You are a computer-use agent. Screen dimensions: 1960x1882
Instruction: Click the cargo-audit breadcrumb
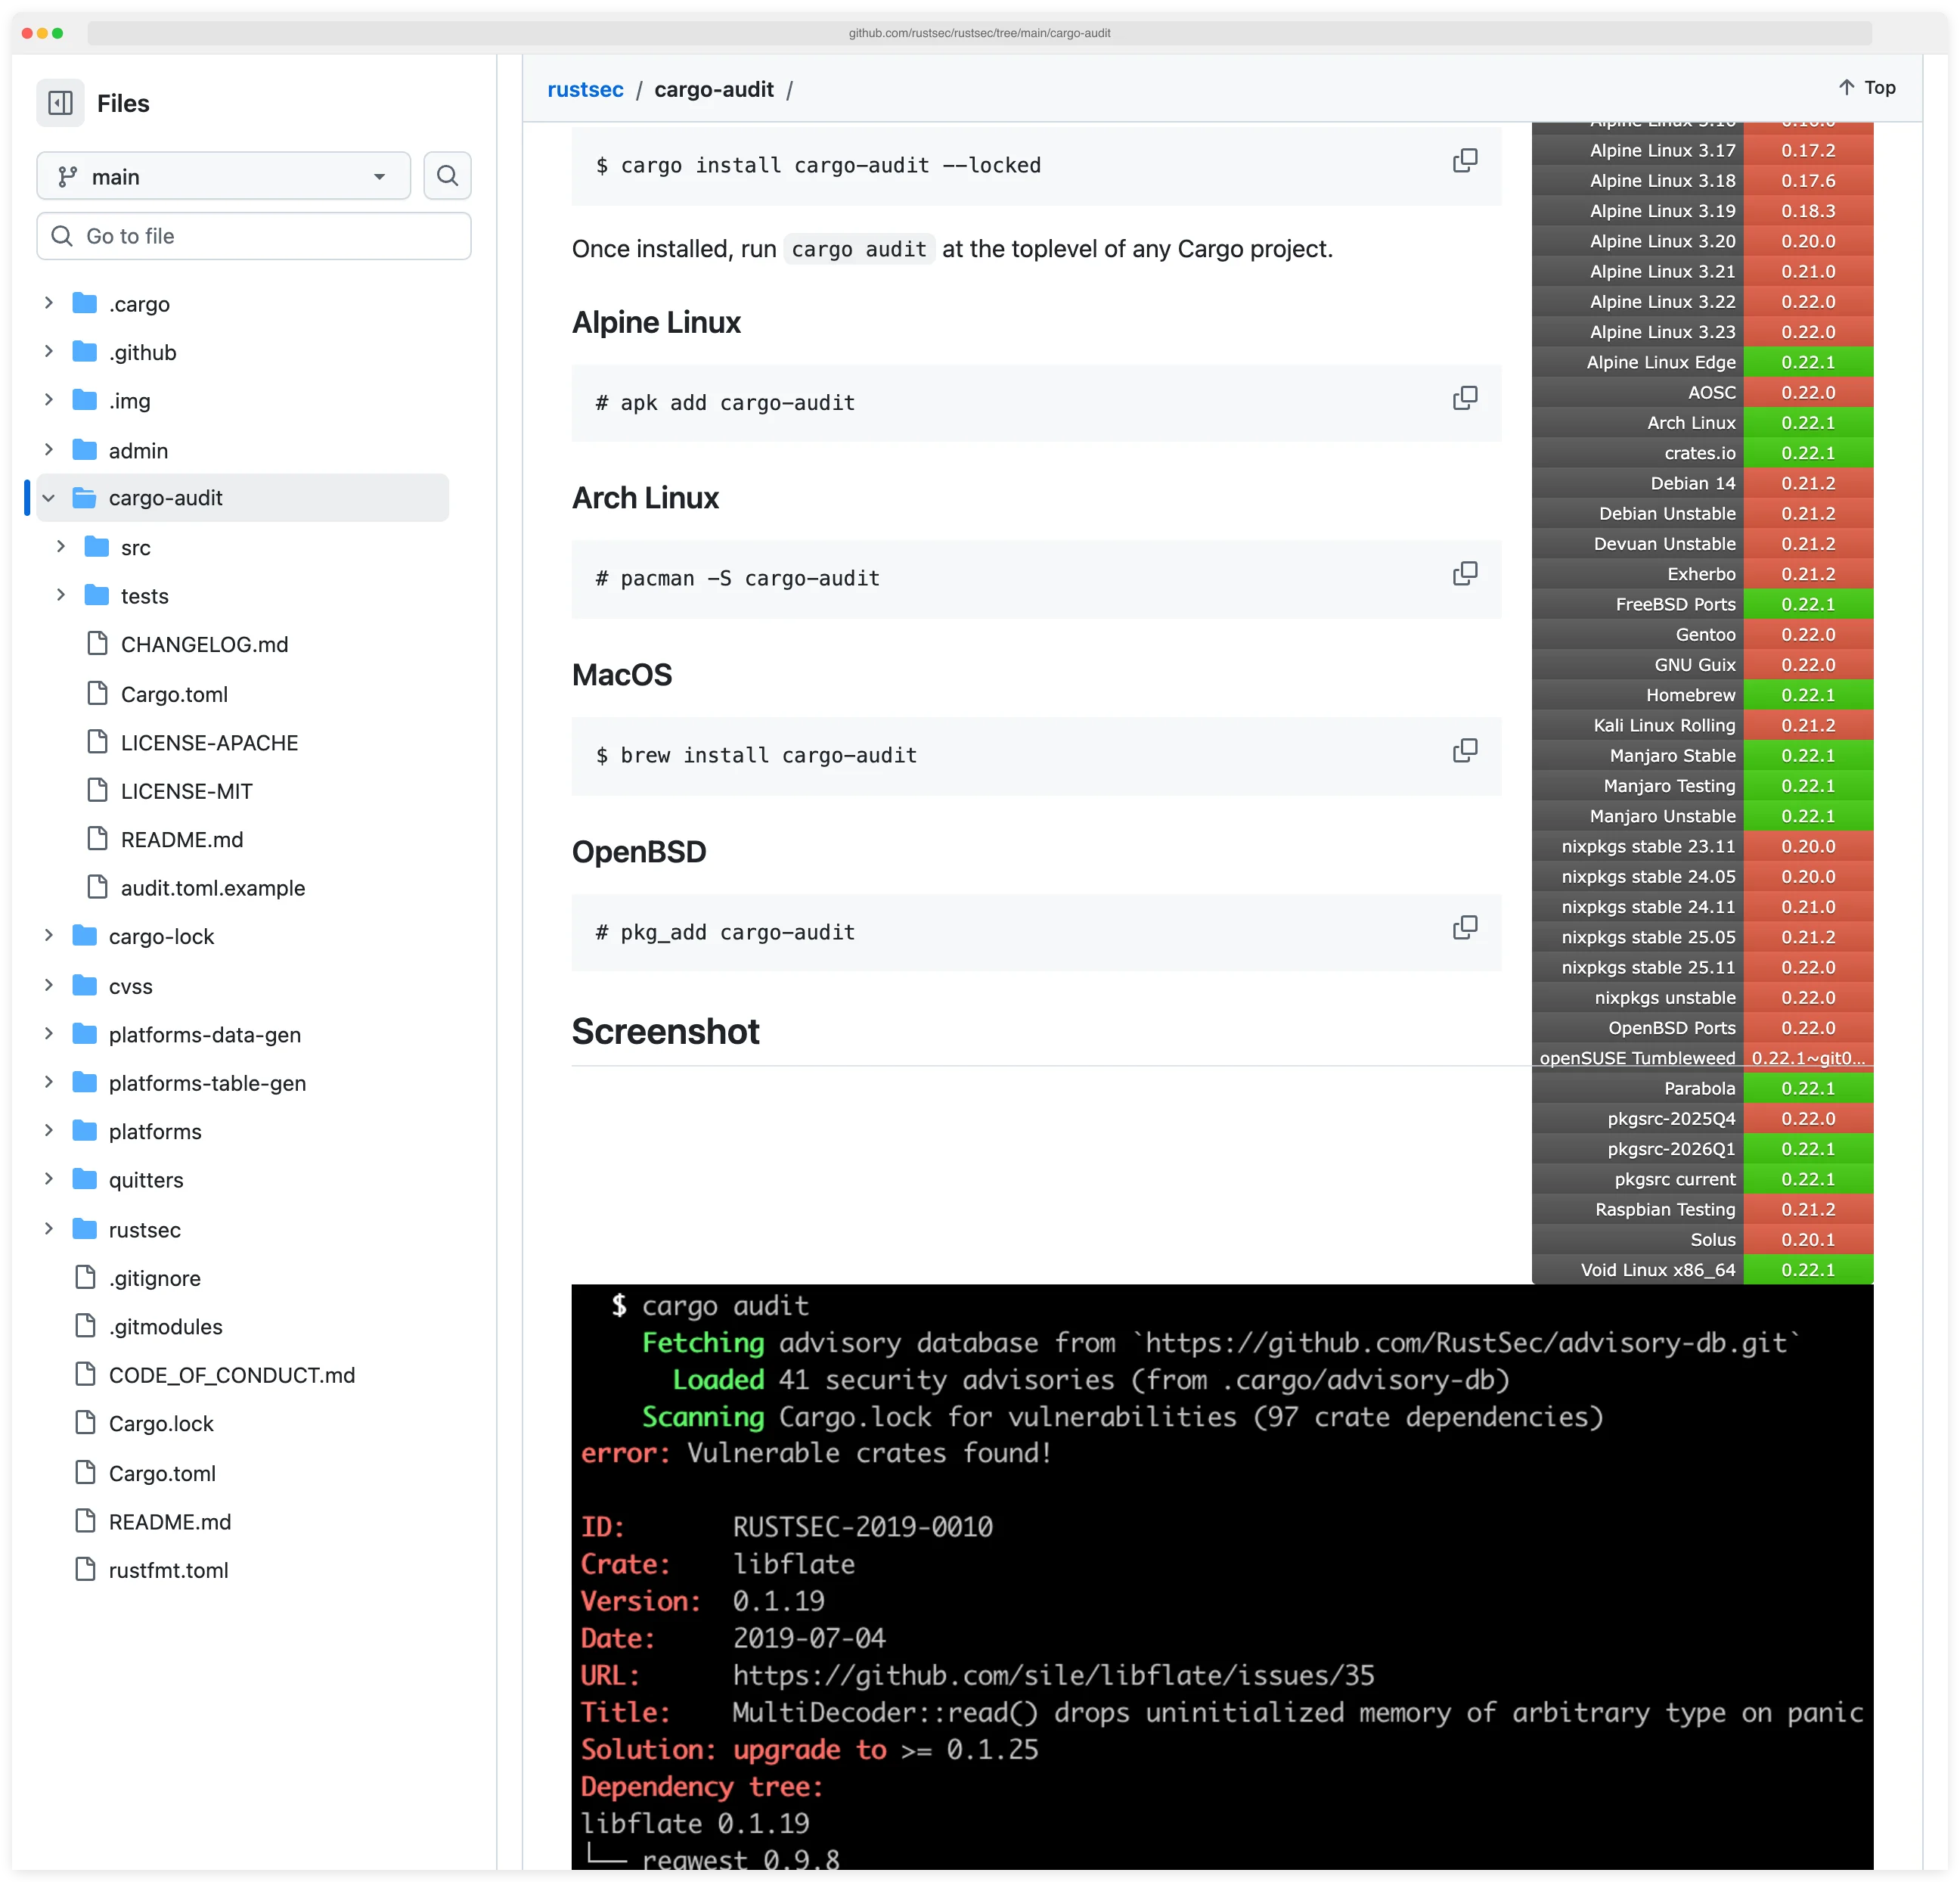pyautogui.click(x=714, y=89)
